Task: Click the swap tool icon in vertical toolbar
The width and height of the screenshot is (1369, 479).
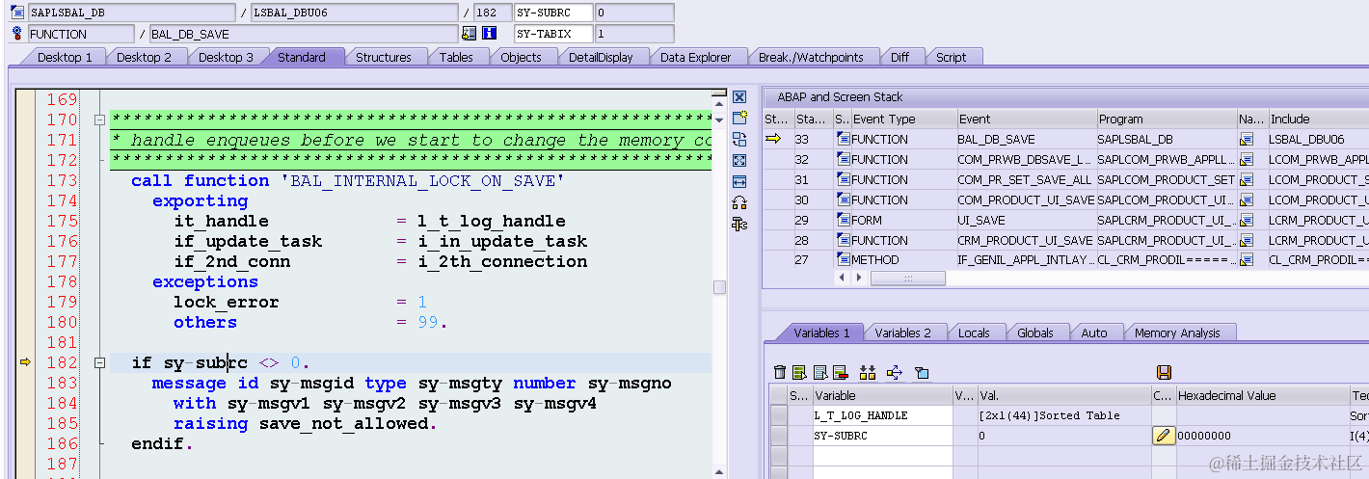Action: click(x=739, y=140)
